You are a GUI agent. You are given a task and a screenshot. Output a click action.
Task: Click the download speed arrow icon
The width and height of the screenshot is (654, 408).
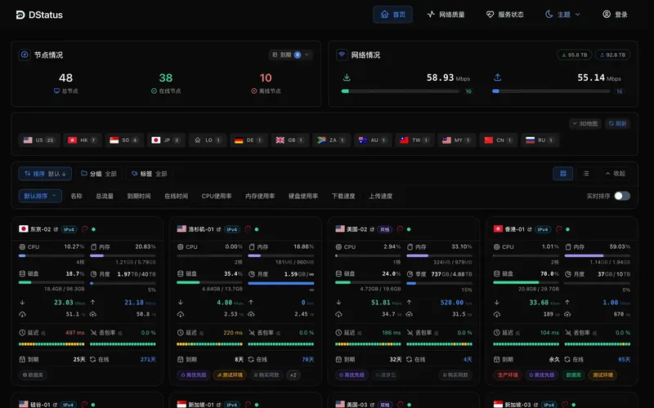click(x=347, y=78)
